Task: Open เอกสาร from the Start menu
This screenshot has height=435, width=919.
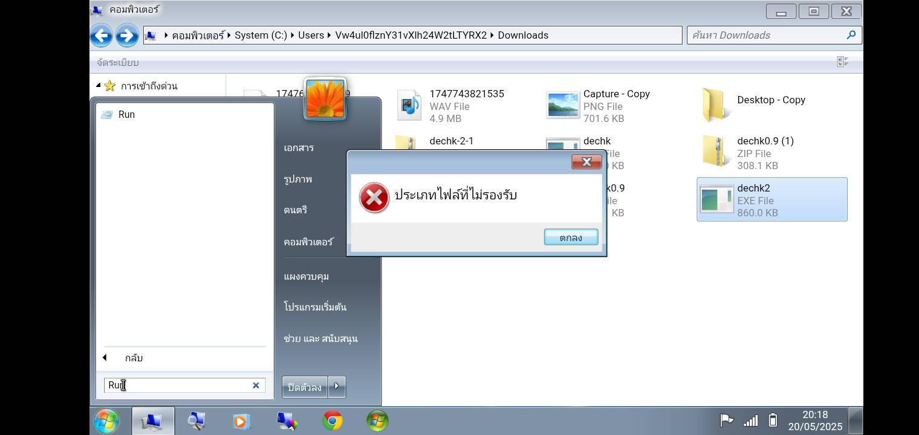Action: point(299,147)
